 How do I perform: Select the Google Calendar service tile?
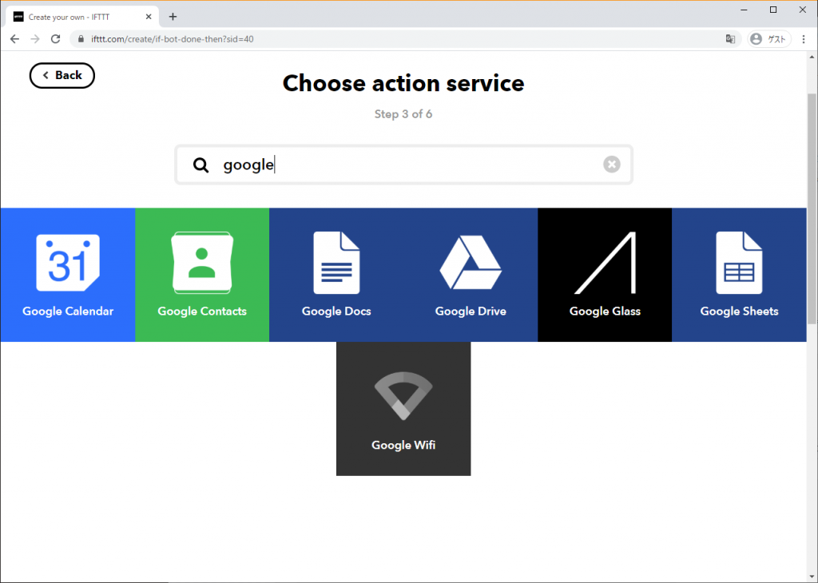pos(68,275)
